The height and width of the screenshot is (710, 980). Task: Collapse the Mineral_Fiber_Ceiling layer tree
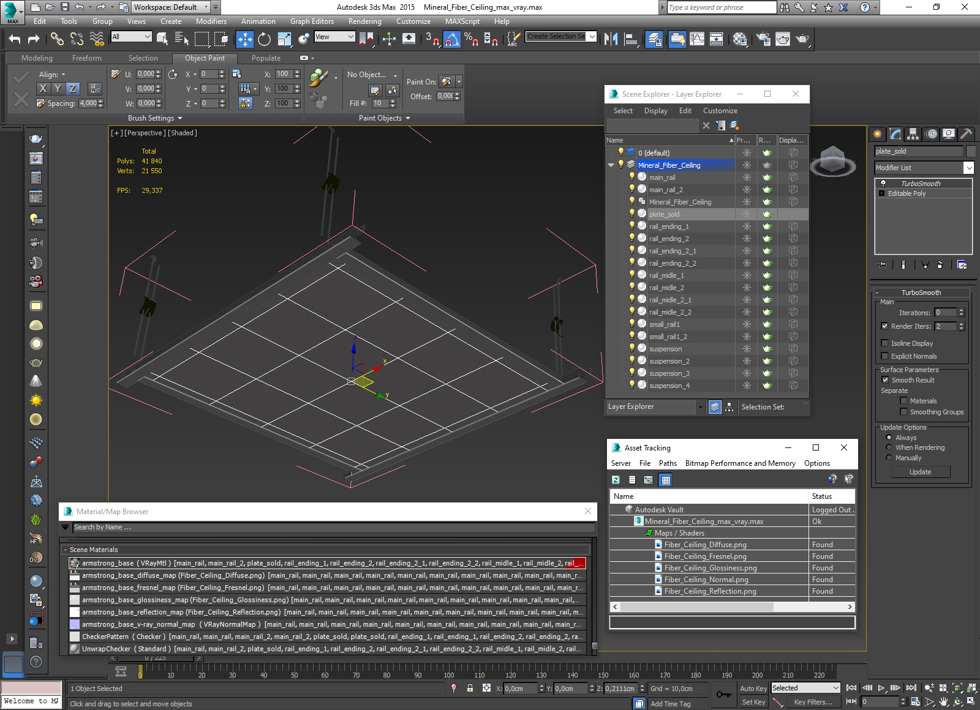pos(611,165)
